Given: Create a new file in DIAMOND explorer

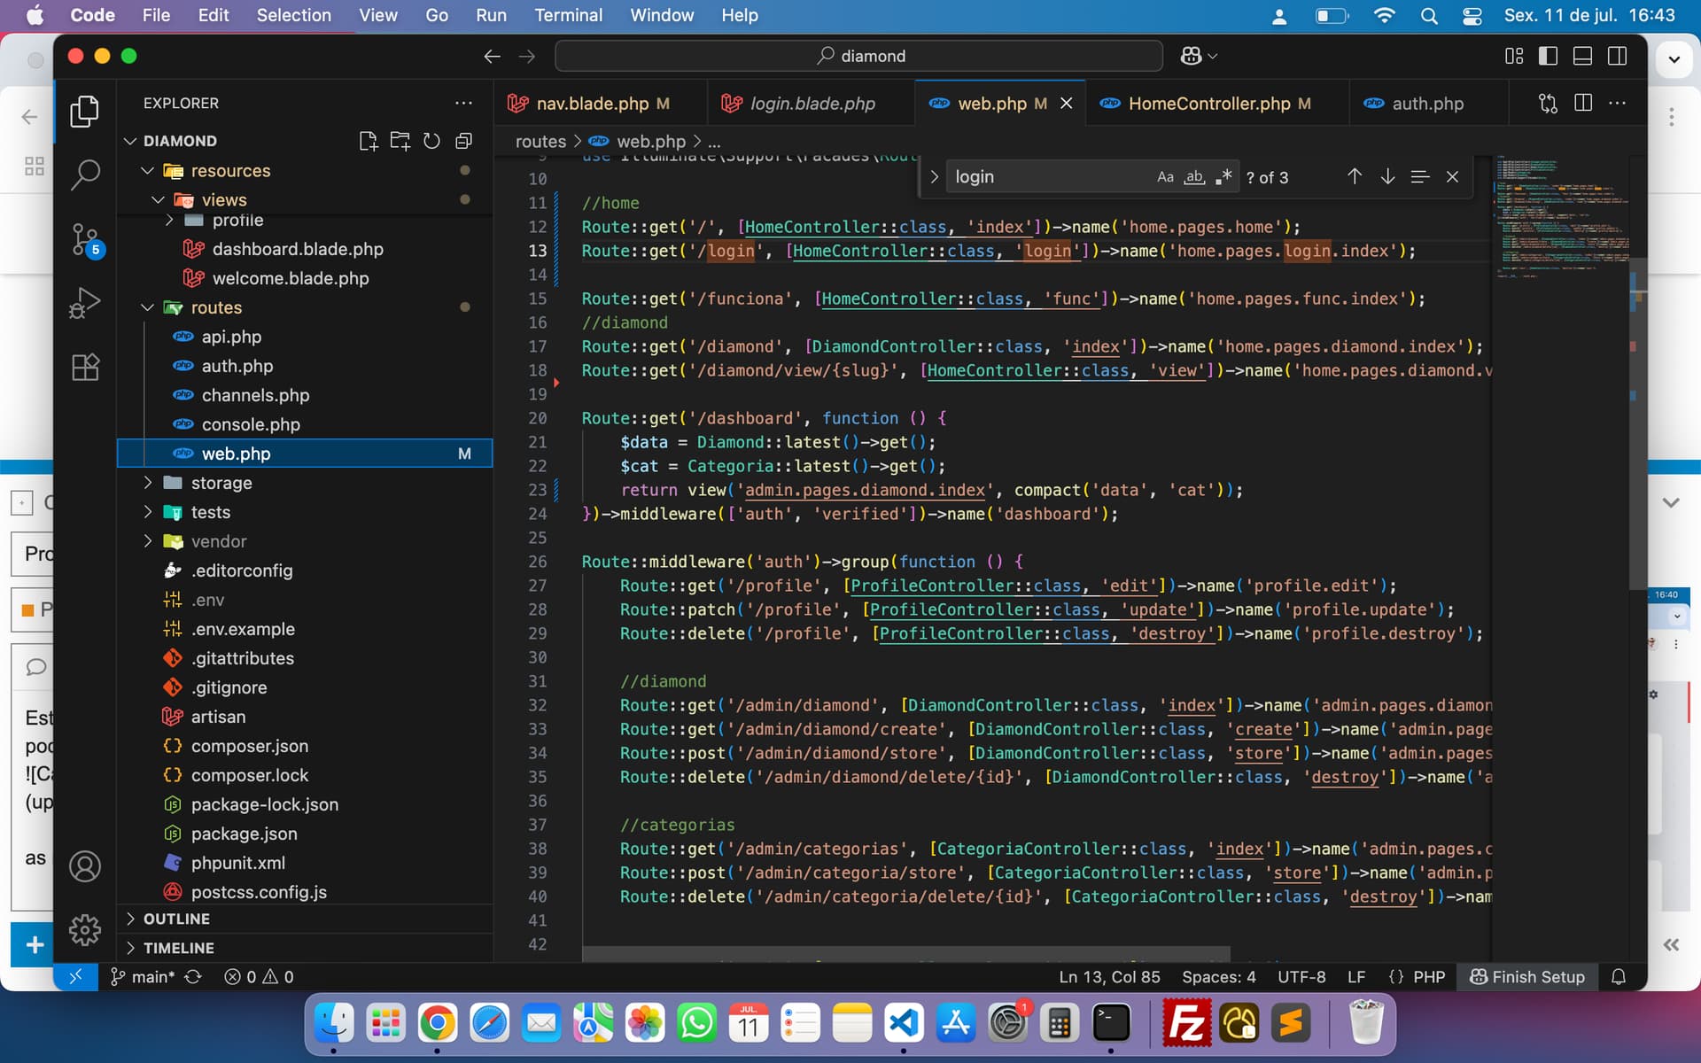Looking at the screenshot, I should pyautogui.click(x=369, y=141).
